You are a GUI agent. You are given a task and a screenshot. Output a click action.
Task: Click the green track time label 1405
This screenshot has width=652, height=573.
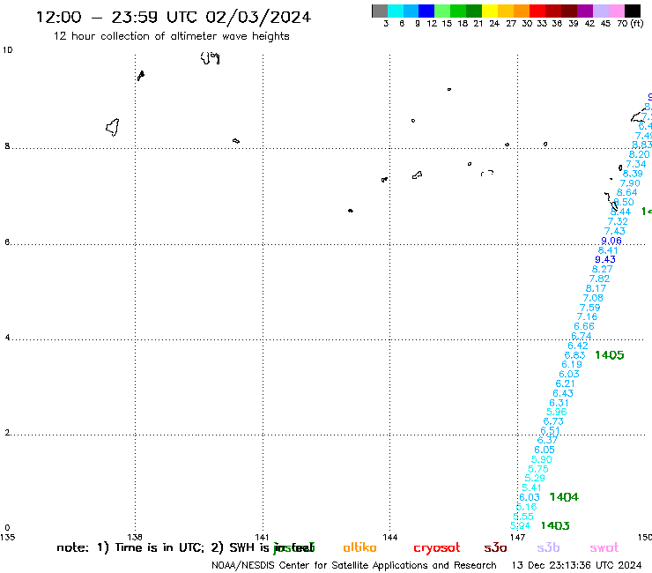coord(609,355)
